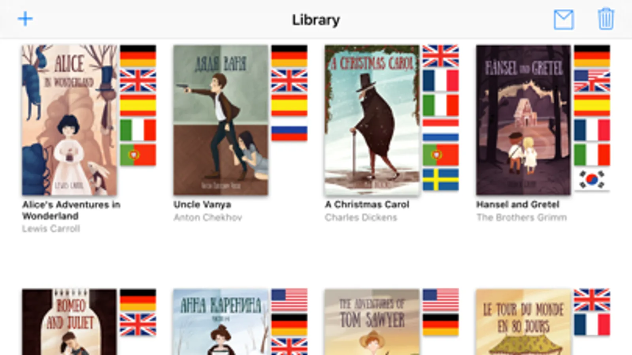Select Spanish flag beside Uncle Vanya cover
Image resolution: width=632 pixels, height=355 pixels.
coord(289,105)
